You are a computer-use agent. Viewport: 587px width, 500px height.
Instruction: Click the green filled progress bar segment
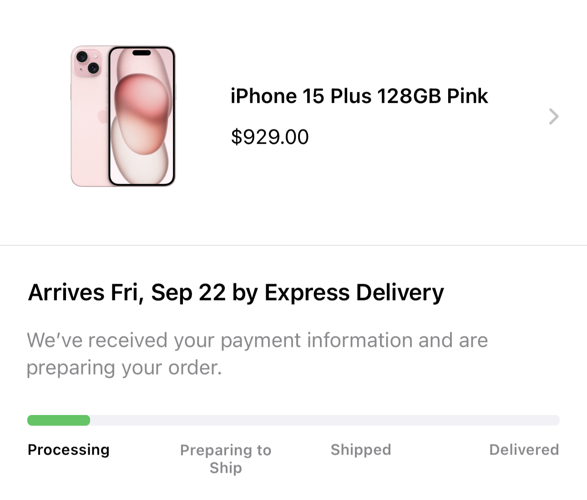(59, 420)
